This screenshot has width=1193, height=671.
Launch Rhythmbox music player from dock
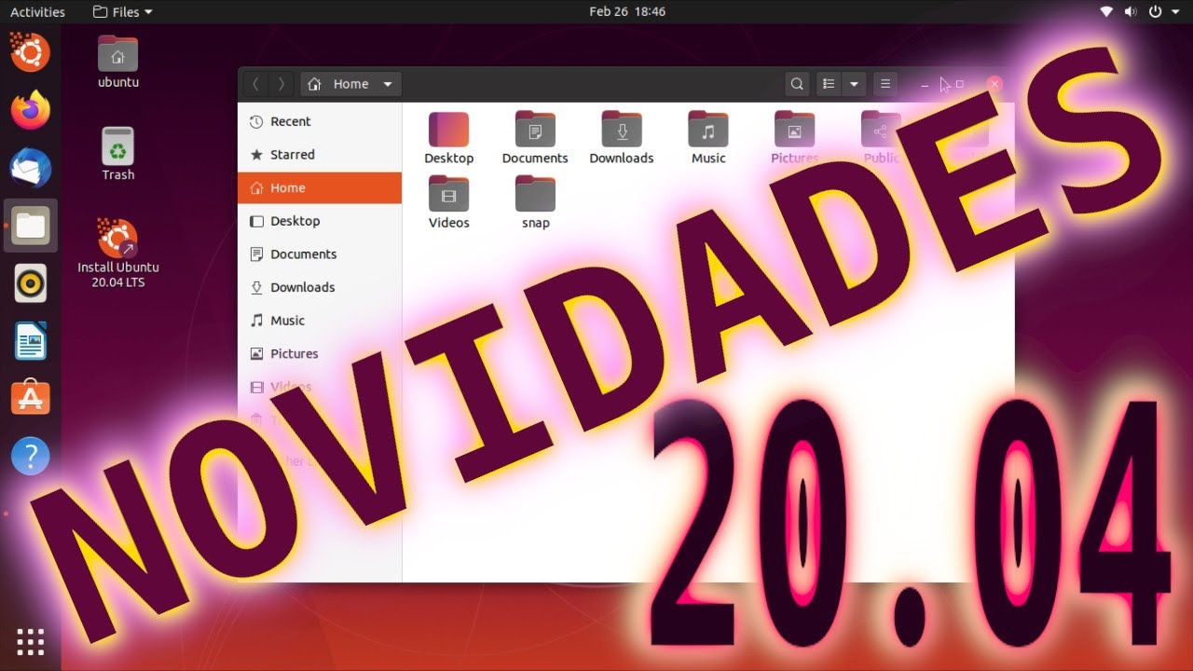coord(31,282)
